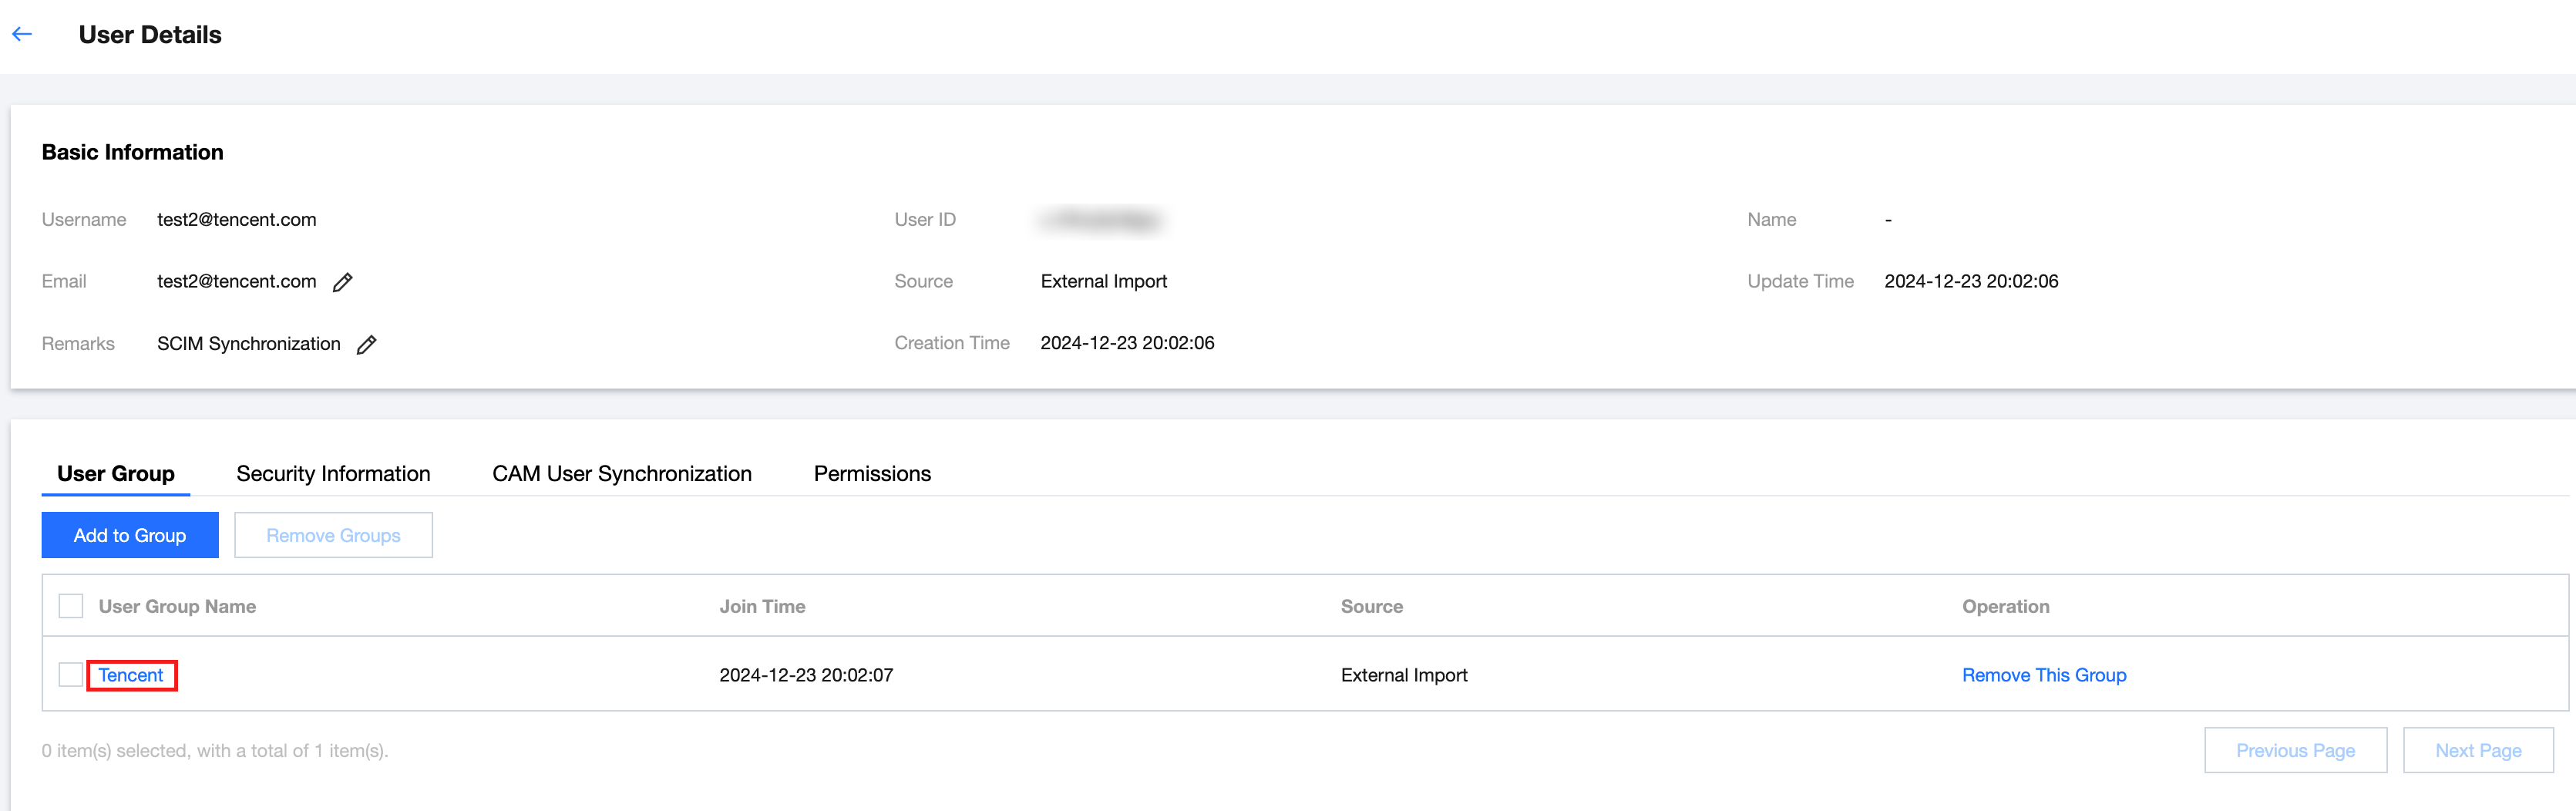Select the Permissions tab

872,474
